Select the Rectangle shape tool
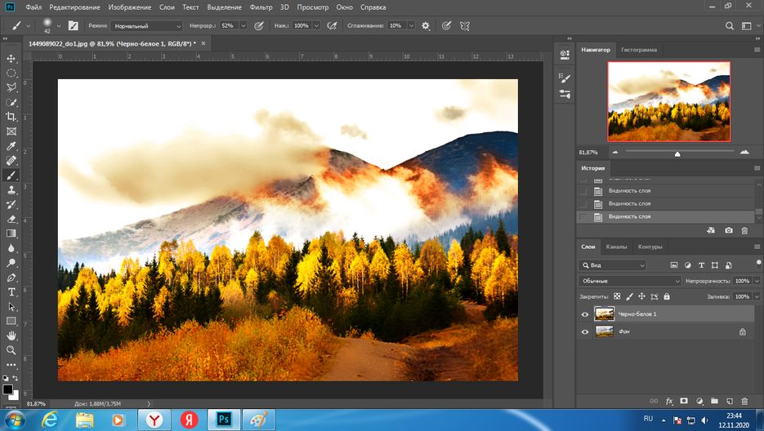Screen dimensions: 764x431 coord(11,322)
